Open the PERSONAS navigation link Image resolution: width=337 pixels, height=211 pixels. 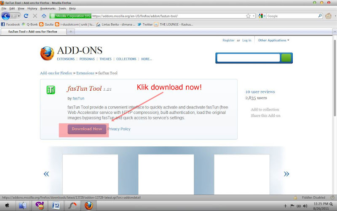point(87,59)
